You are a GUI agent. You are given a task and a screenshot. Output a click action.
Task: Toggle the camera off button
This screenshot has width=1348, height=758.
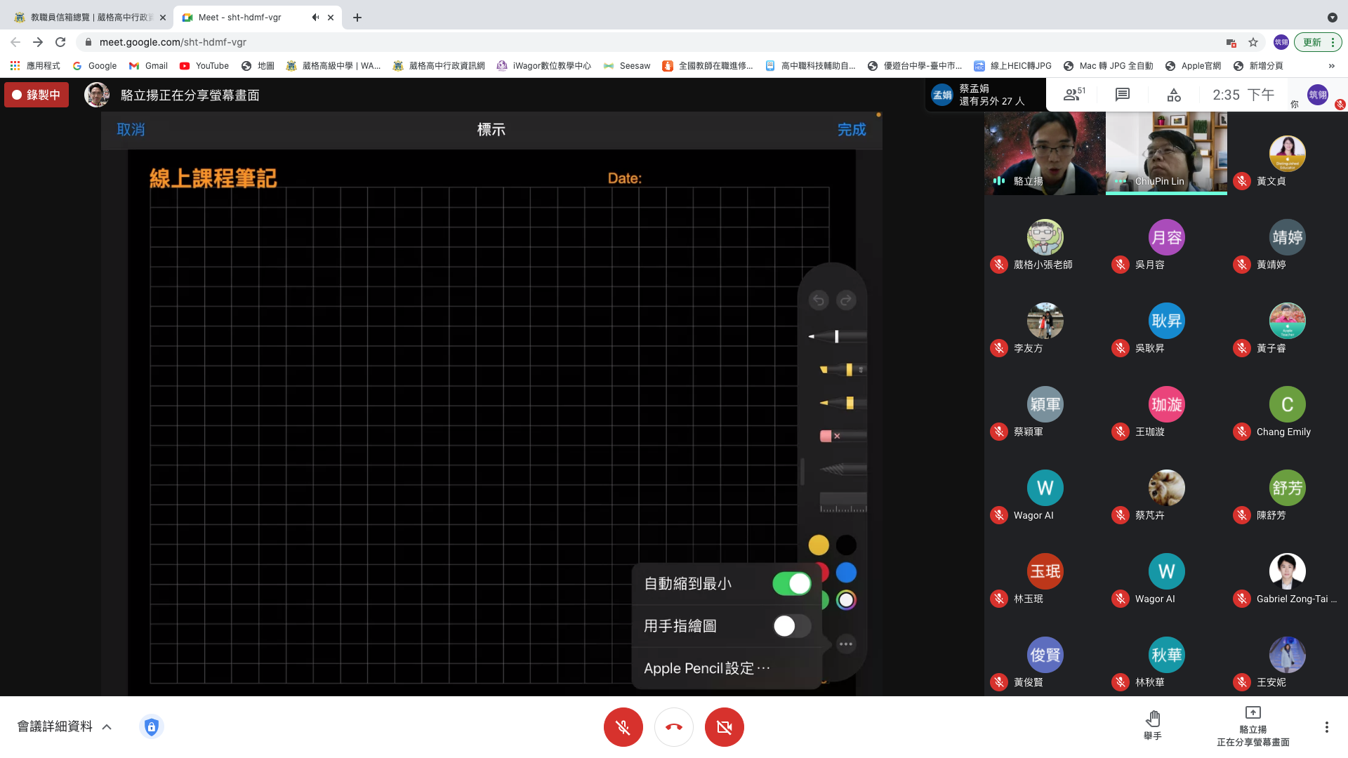pyautogui.click(x=724, y=727)
